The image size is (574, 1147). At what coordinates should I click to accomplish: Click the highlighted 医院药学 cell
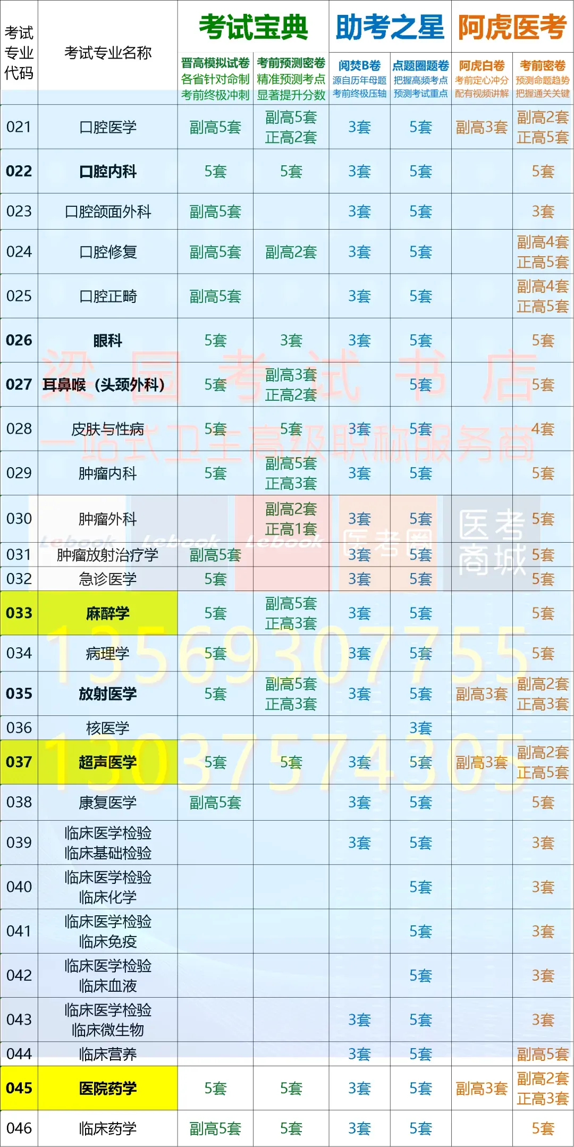(x=108, y=1088)
